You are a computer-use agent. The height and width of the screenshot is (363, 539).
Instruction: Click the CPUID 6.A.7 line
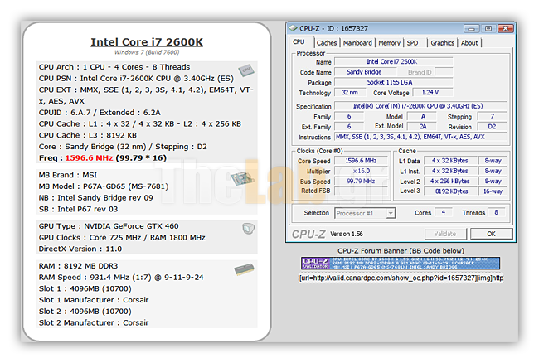tap(100, 113)
